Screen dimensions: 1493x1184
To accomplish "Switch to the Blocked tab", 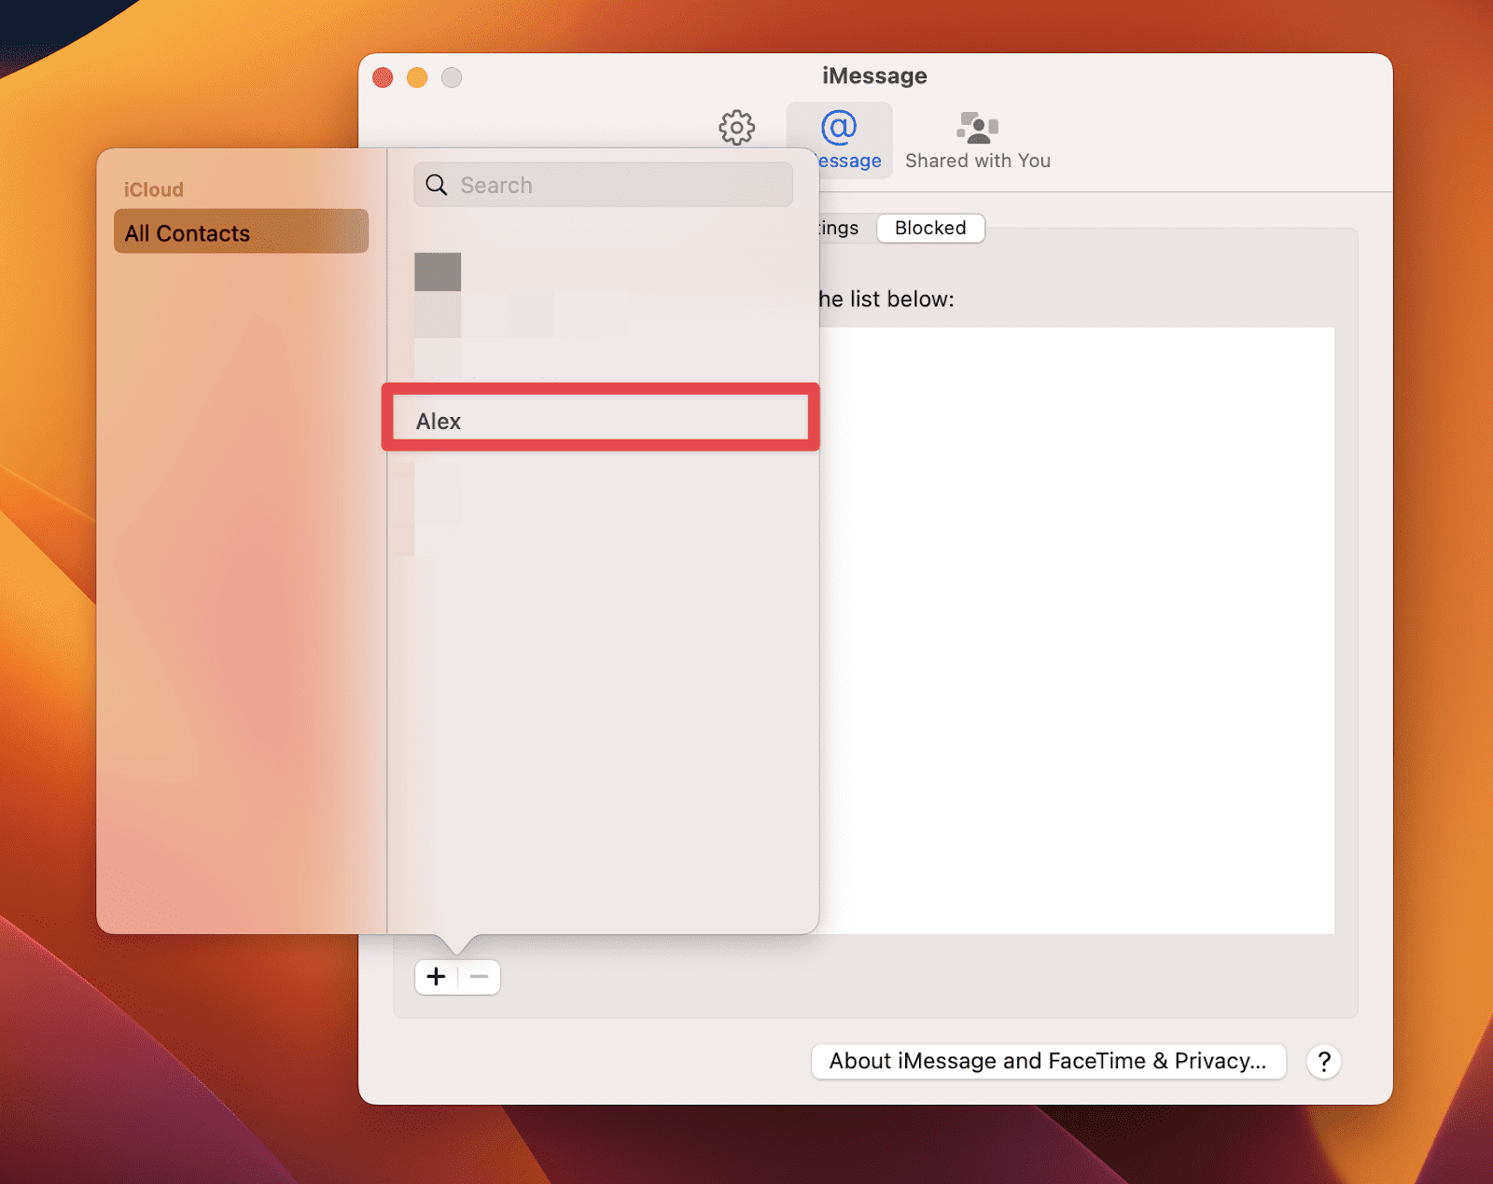I will click(x=929, y=228).
